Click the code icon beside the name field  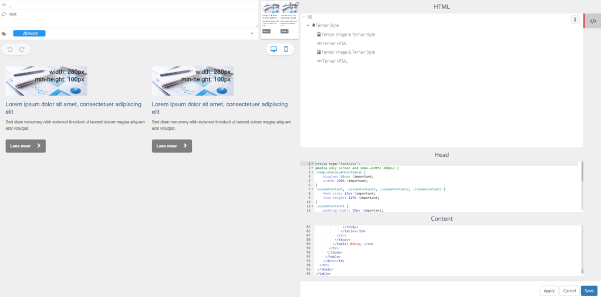coord(4,5)
